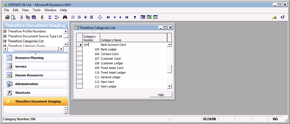Select the Fixed Asset Card row

[x=125, y=68]
